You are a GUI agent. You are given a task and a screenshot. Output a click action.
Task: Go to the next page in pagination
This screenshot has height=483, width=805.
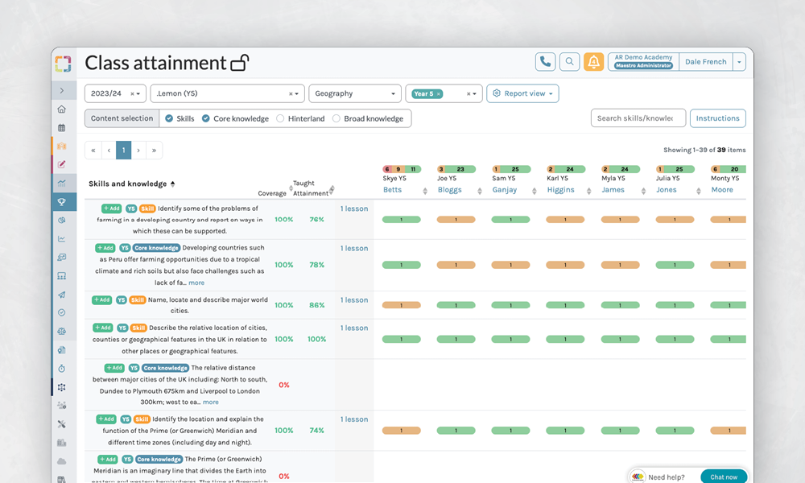[138, 150]
